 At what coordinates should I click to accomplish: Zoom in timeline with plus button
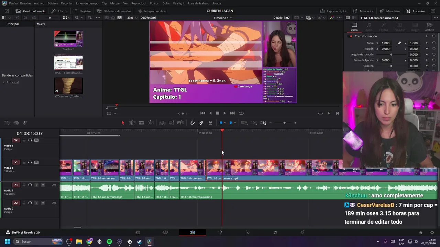pos(295,123)
